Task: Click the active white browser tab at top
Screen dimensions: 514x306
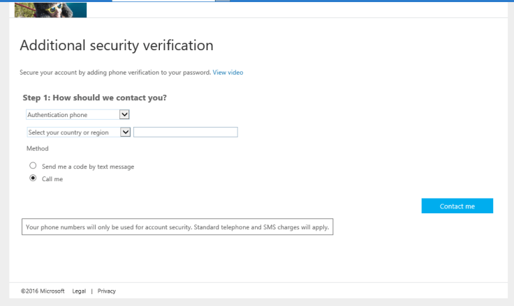Action: 163,1
